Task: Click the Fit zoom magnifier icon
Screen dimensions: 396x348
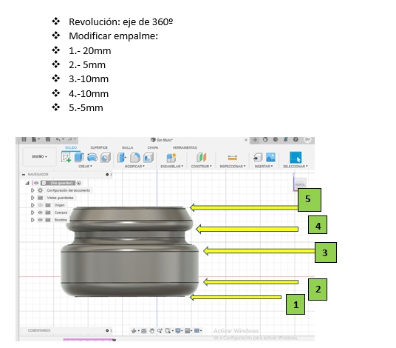Action: (168, 330)
